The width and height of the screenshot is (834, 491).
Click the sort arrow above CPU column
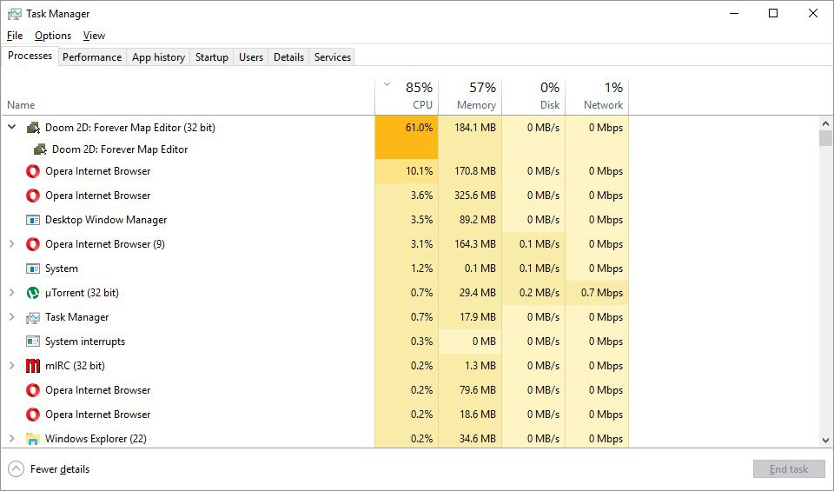[387, 84]
